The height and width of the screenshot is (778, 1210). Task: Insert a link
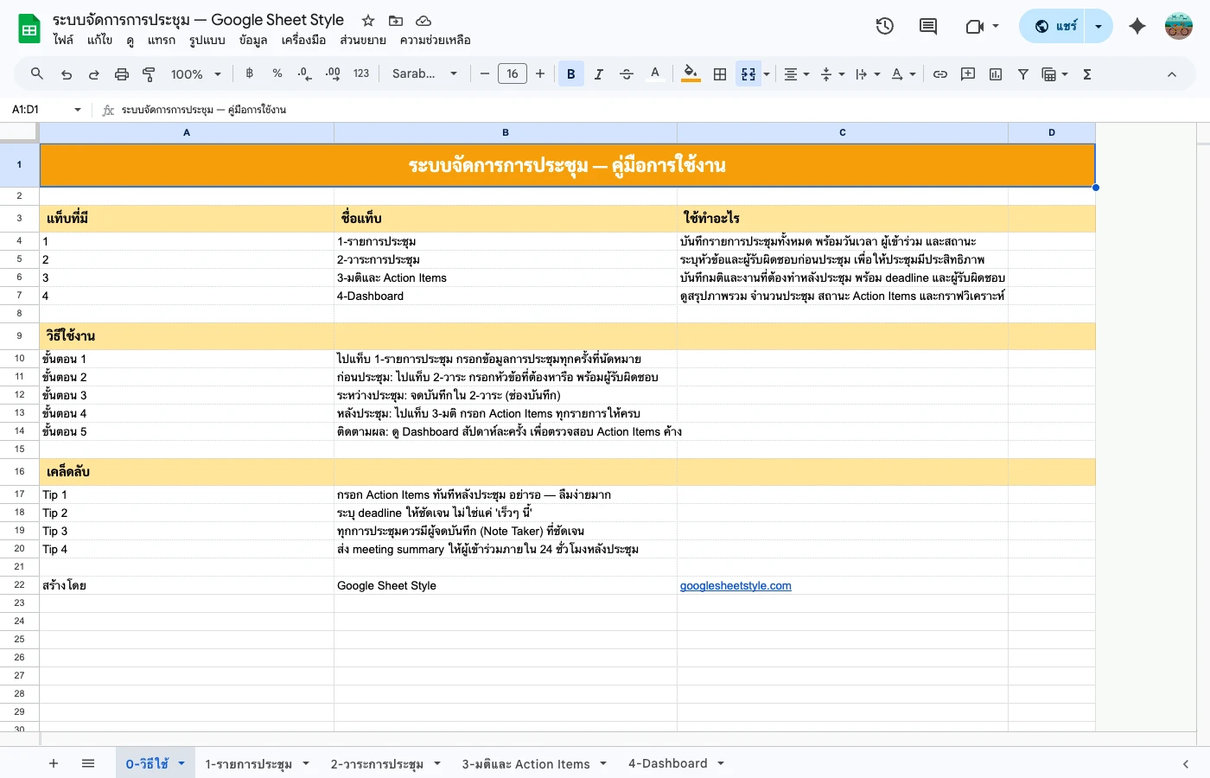pyautogui.click(x=939, y=74)
